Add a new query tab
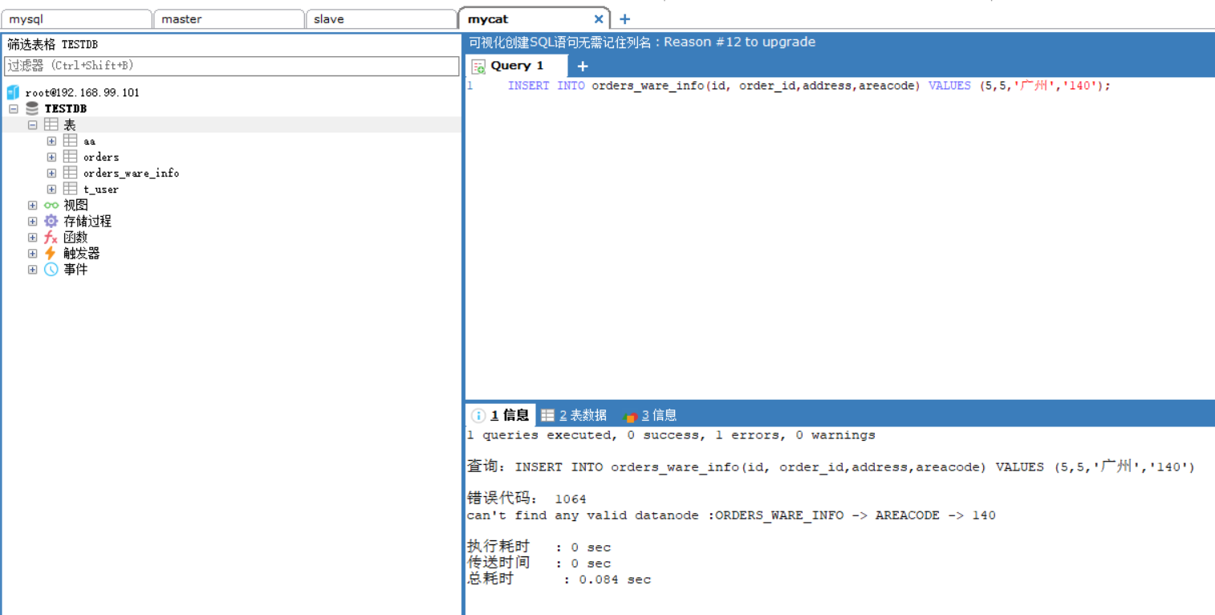This screenshot has height=615, width=1215. coord(583,66)
